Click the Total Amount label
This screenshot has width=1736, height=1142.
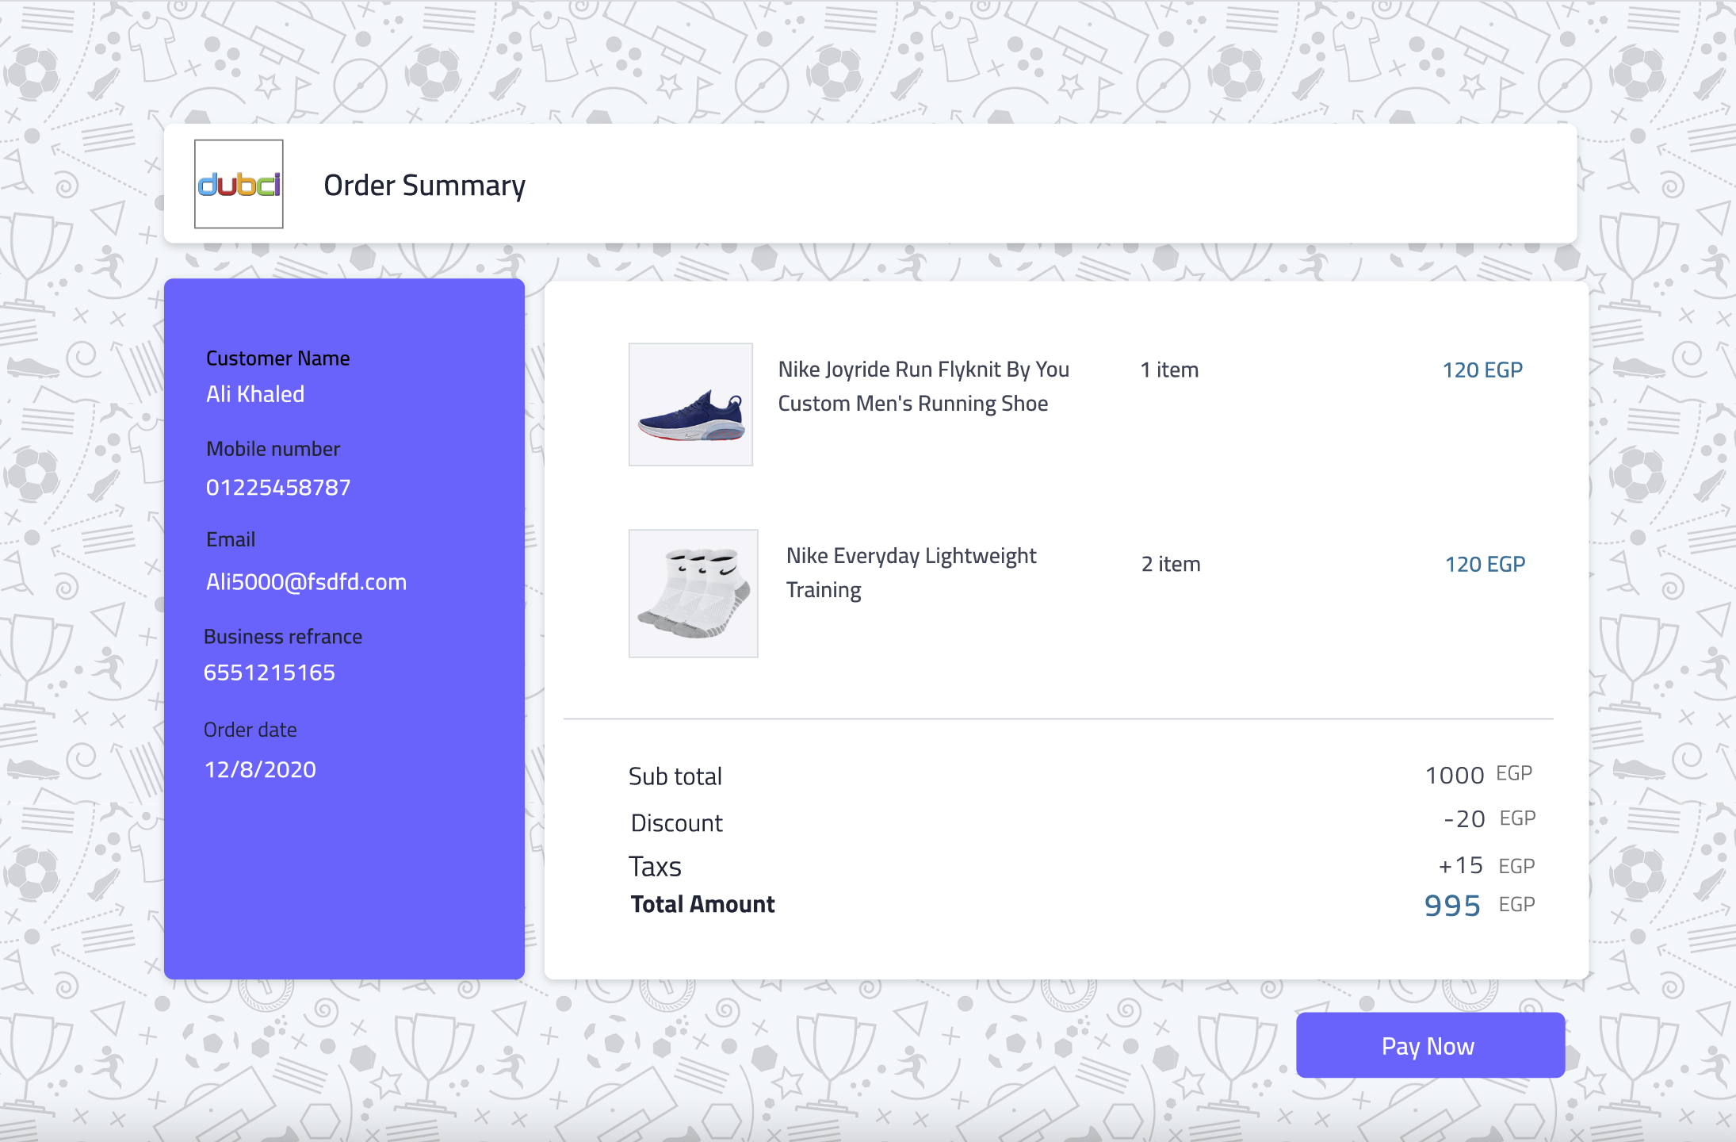pos(702,904)
